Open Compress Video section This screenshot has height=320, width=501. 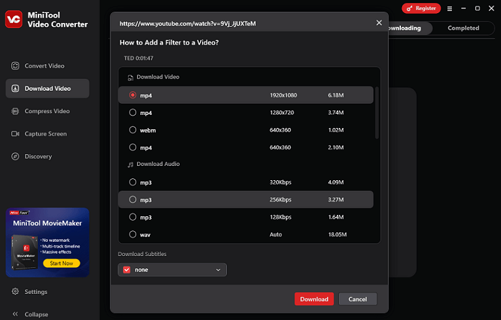[47, 111]
